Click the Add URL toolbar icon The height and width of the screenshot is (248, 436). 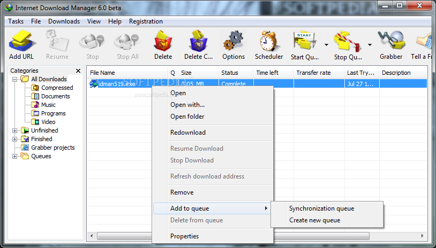click(21, 41)
